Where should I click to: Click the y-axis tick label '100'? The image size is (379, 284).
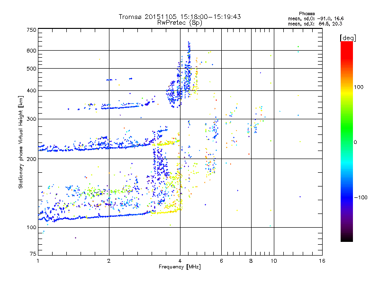(x=31, y=228)
